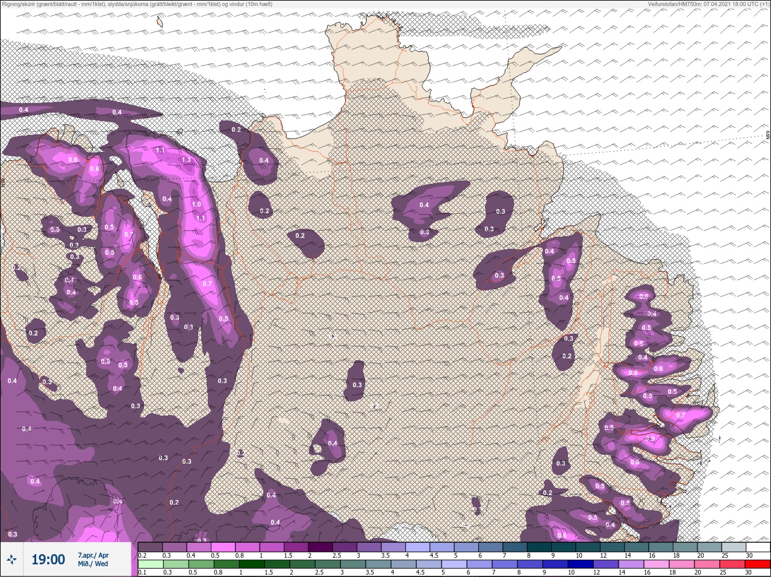Click the '4.5' label in the upper legend row

pyautogui.click(x=434, y=555)
